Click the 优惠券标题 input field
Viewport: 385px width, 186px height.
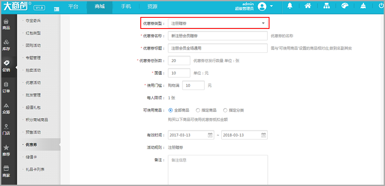217,48
